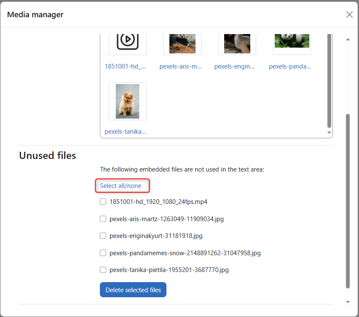Click the pexels-engin... file name link
Viewport: 359px width, 317px height.
click(234, 66)
